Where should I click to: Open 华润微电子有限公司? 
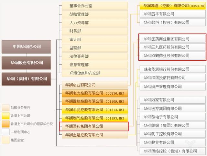[x=173, y=117]
